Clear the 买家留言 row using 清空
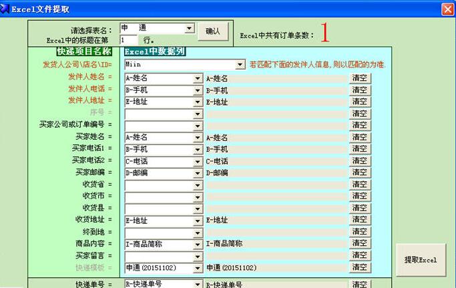The height and width of the screenshot is (288, 456). pos(360,256)
